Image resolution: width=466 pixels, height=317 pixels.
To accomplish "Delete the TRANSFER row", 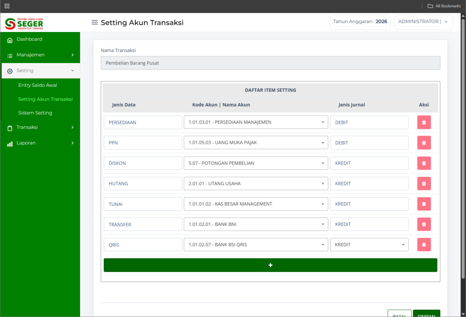I will [x=424, y=224].
